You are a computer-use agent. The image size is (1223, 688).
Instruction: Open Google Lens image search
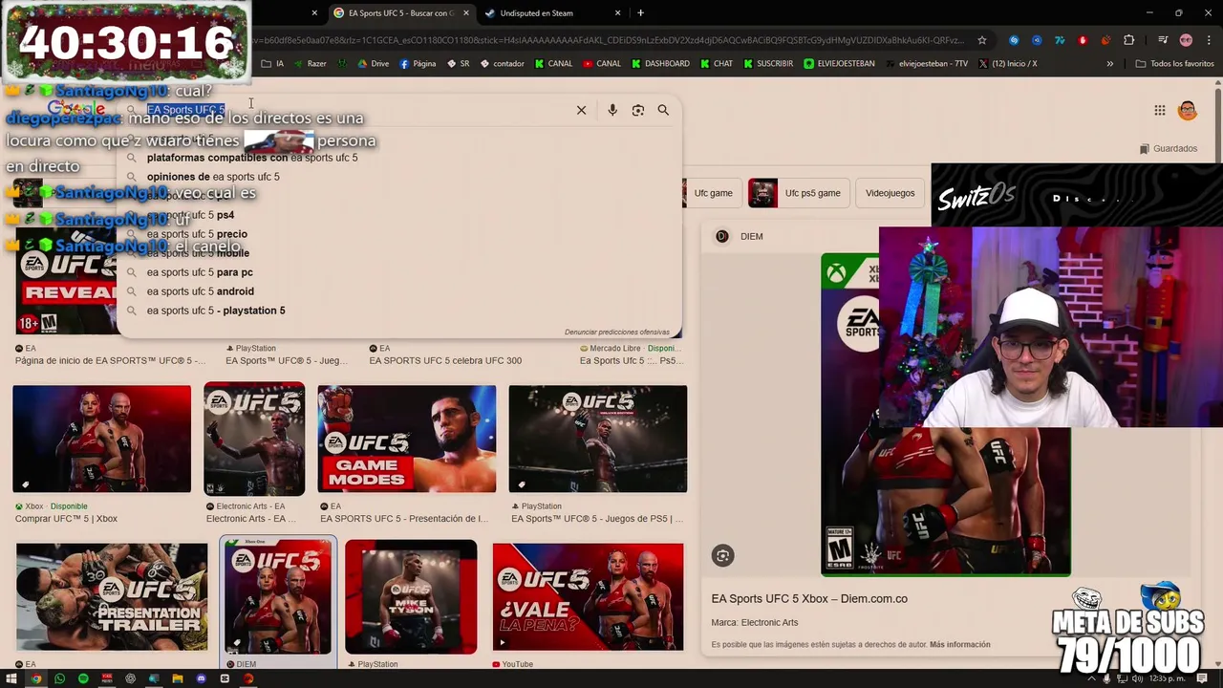(638, 110)
